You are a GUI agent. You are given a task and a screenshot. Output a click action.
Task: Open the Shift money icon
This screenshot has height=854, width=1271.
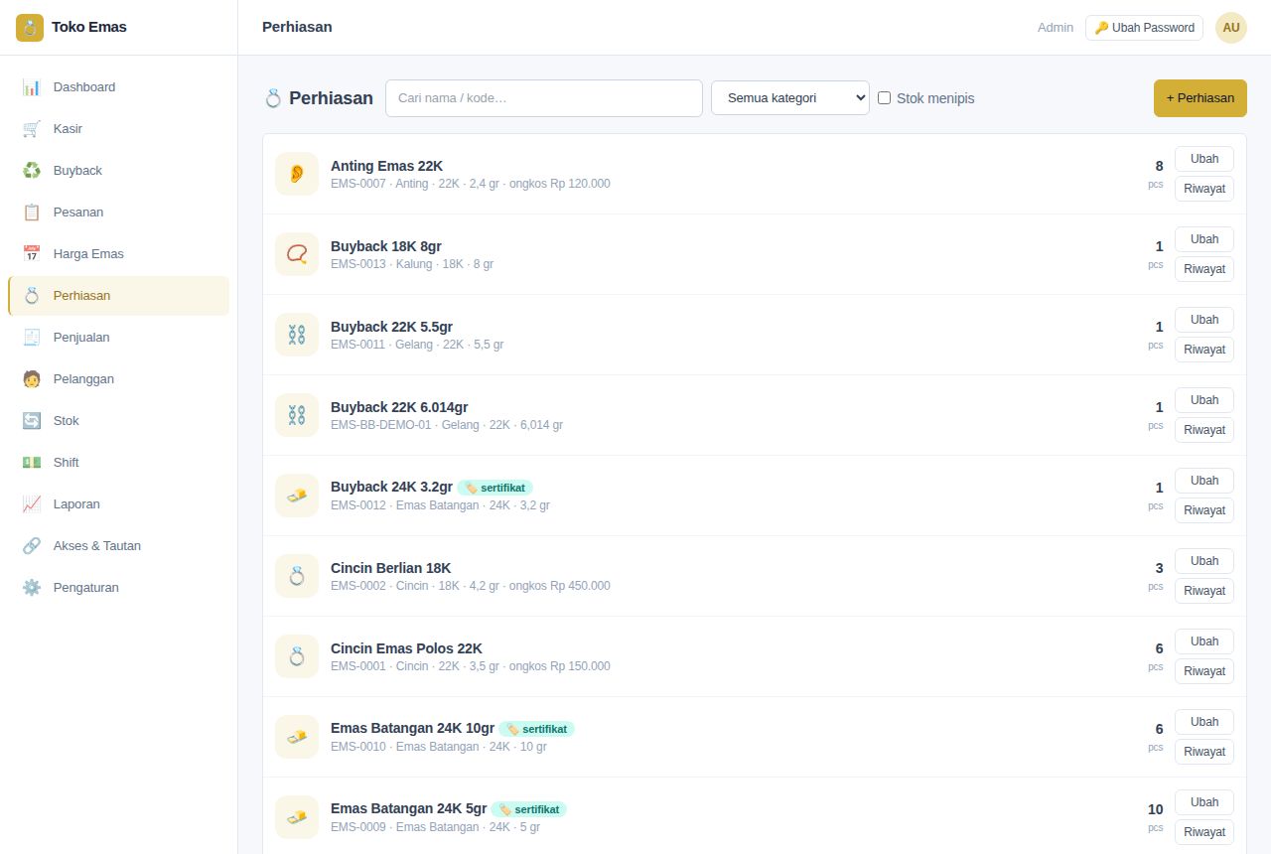[32, 463]
